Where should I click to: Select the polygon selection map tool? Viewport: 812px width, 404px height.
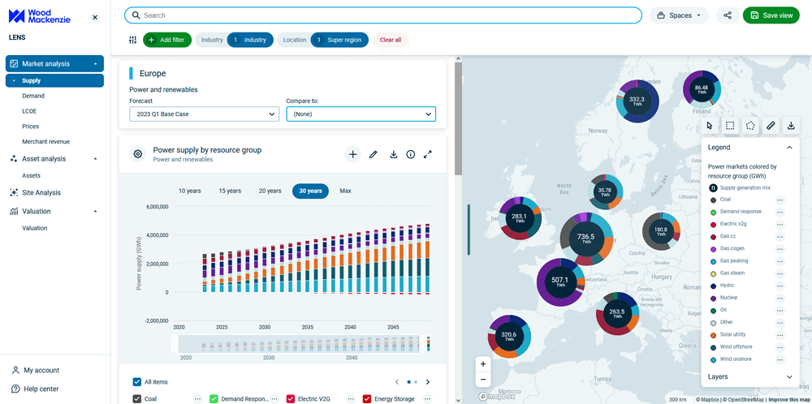(749, 126)
